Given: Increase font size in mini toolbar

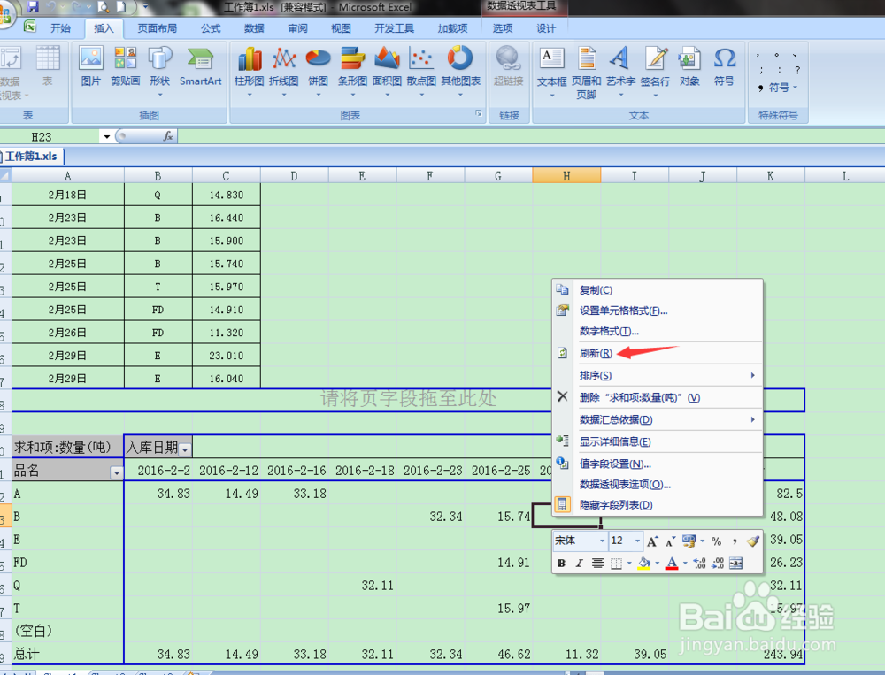Looking at the screenshot, I should pyautogui.click(x=652, y=541).
